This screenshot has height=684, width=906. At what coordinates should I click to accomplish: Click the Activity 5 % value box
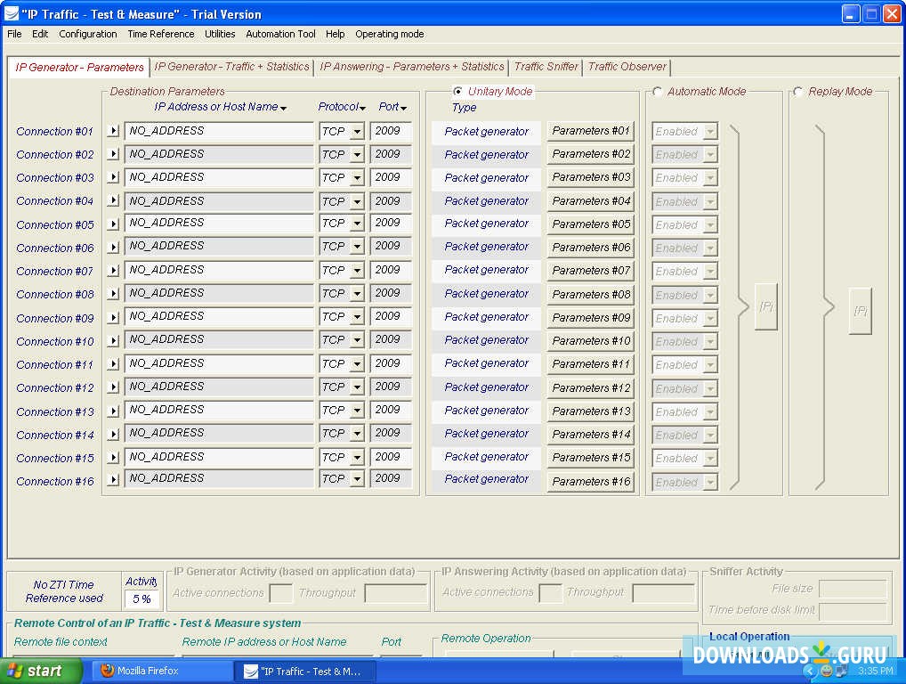(142, 599)
